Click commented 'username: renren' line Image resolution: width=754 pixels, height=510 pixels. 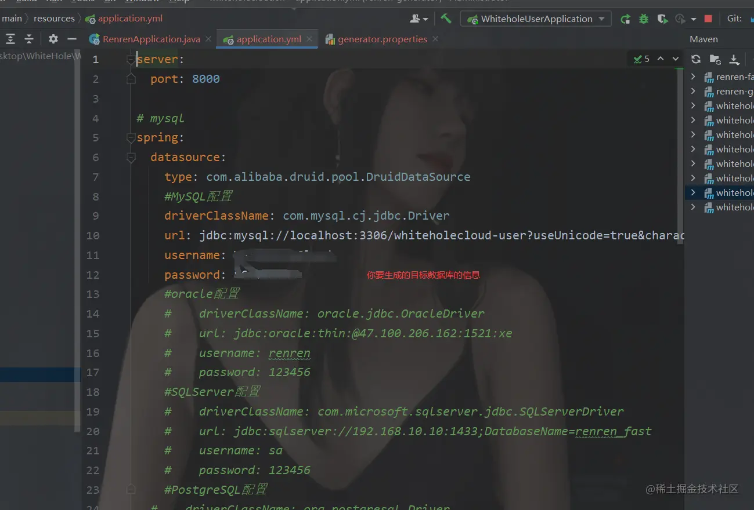[x=237, y=353]
